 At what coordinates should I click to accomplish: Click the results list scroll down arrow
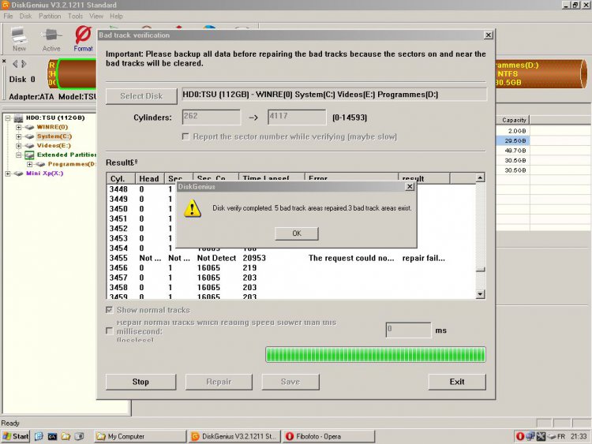coord(480,294)
